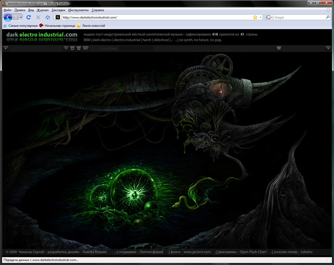Open the Самые популярные bookmark folder
This screenshot has width=334, height=265.
coord(21,25)
